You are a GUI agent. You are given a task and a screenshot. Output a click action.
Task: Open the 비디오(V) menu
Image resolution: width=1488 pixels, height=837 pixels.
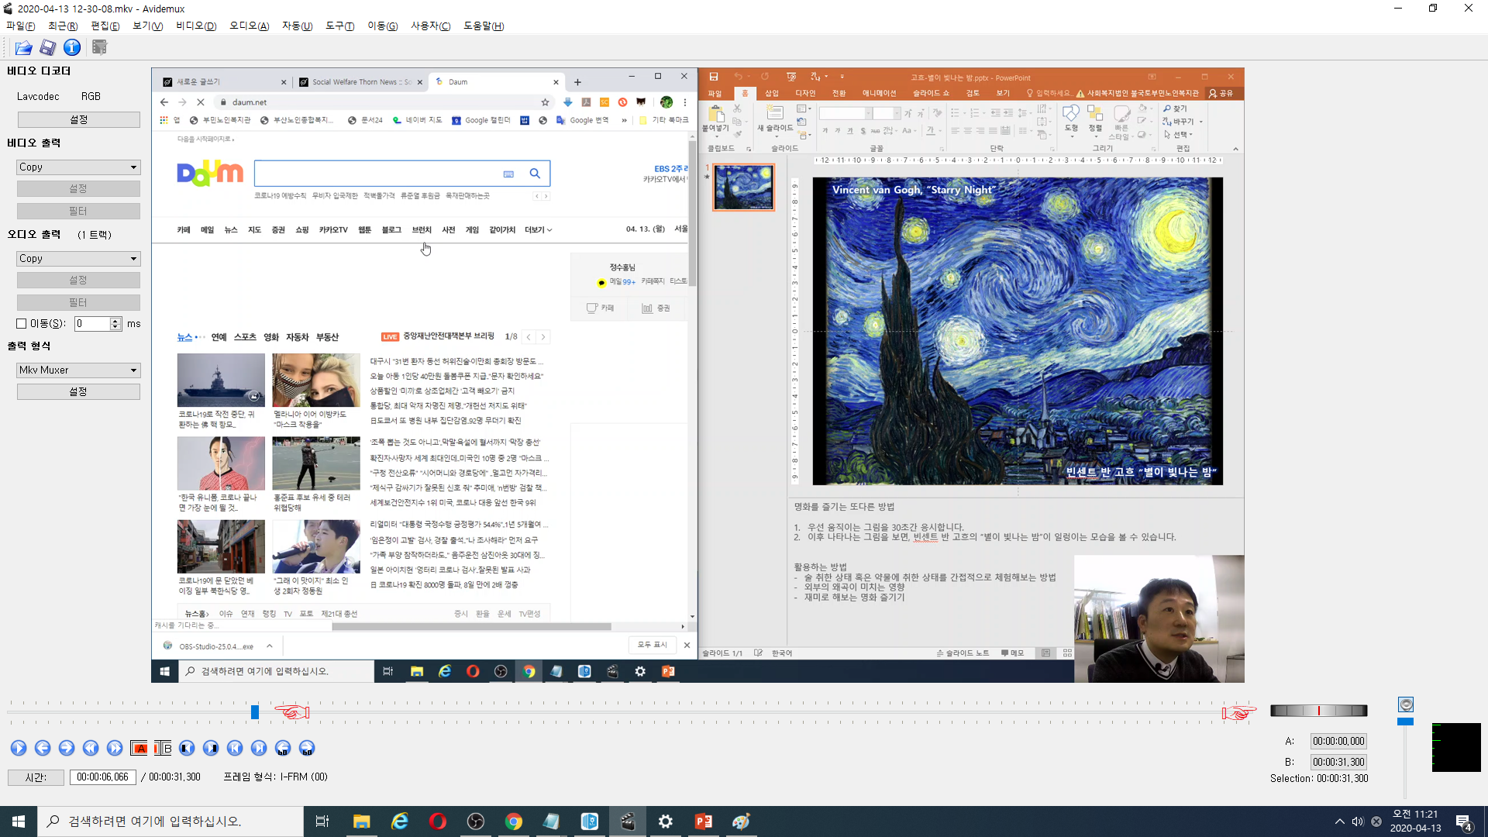[x=195, y=26]
